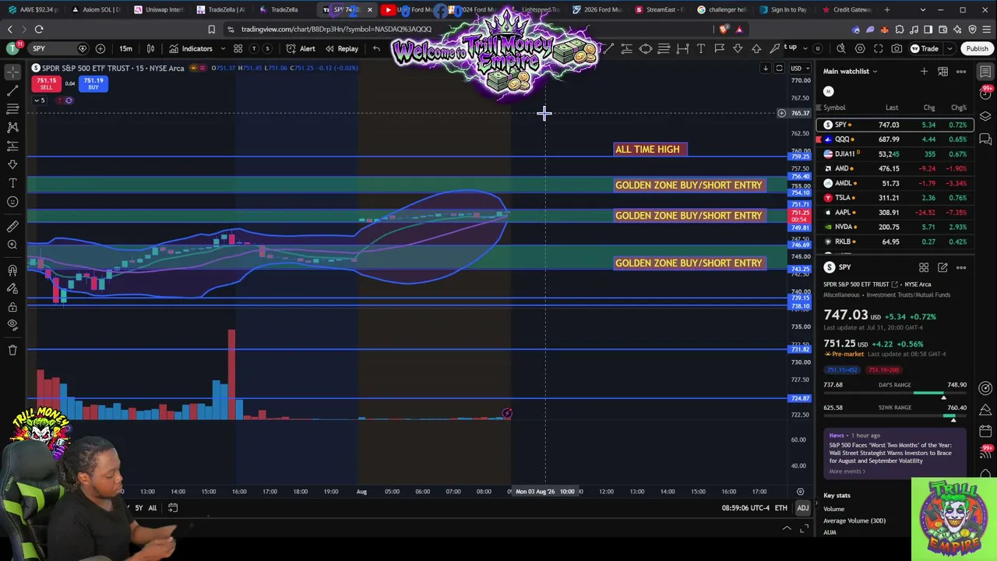997x561 pixels.
Task: Open the layout setup grid icon
Action: (x=238, y=48)
